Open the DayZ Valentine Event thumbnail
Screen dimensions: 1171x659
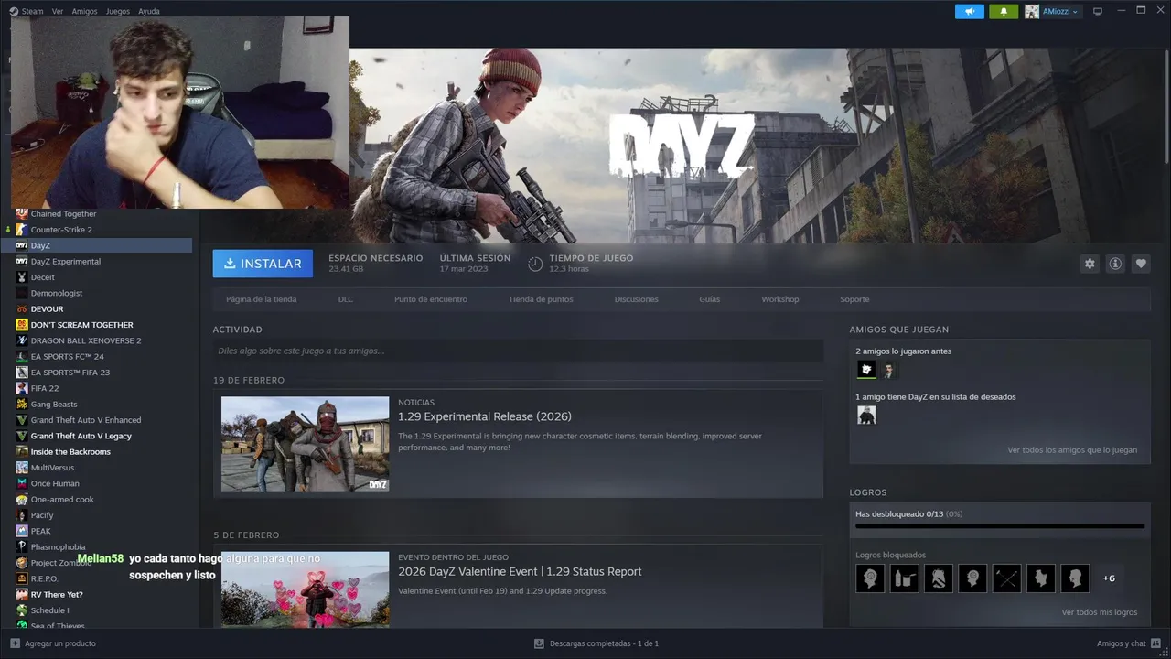click(x=305, y=589)
